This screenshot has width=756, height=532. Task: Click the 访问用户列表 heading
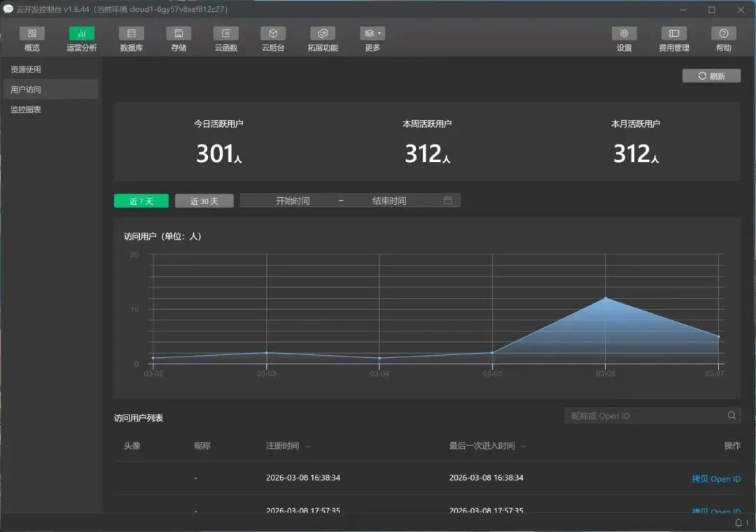click(139, 418)
